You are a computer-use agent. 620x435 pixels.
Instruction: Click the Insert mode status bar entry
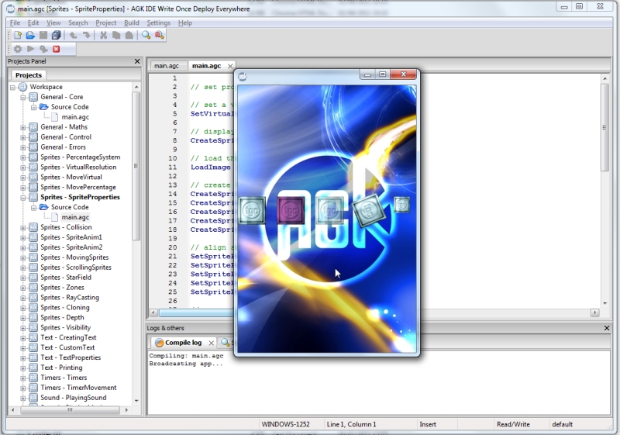428,424
